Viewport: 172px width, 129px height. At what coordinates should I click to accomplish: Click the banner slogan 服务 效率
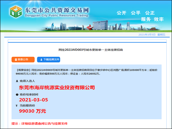[x=152, y=19]
